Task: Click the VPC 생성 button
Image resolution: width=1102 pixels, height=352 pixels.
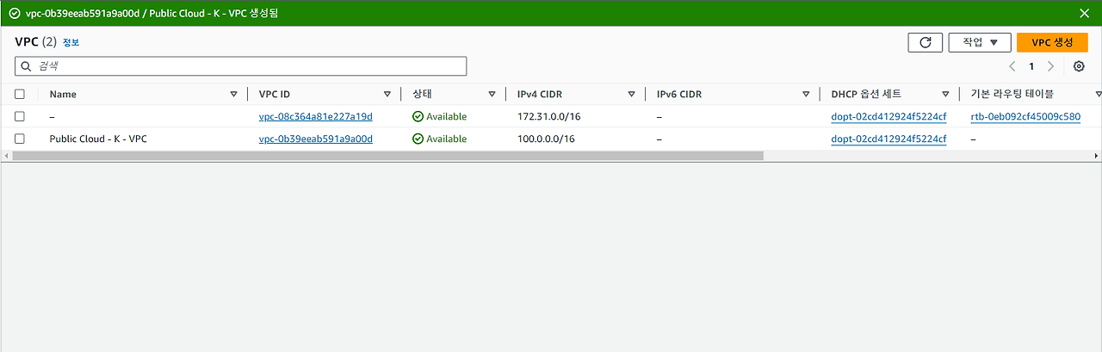Action: [1052, 42]
